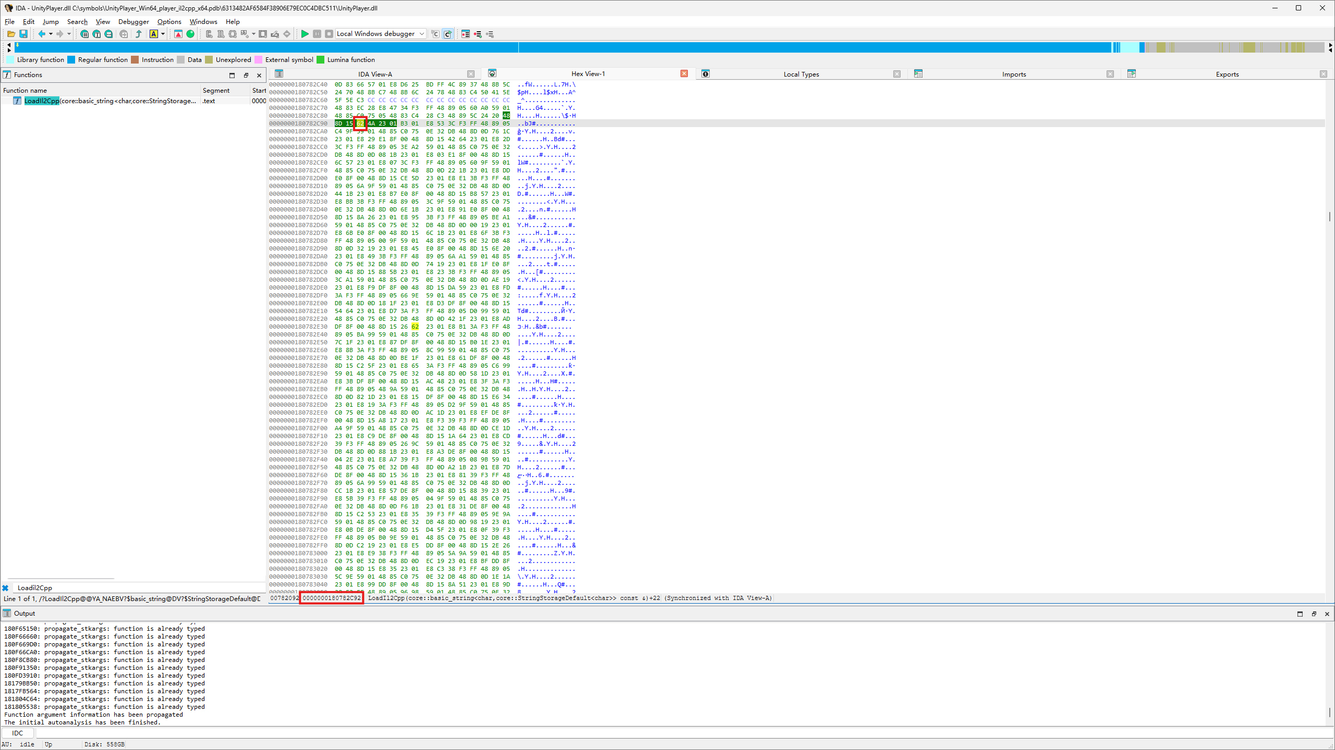Click the breakpoints list toolbar icon
Viewport: 1335px width, 750px height.
click(x=465, y=34)
